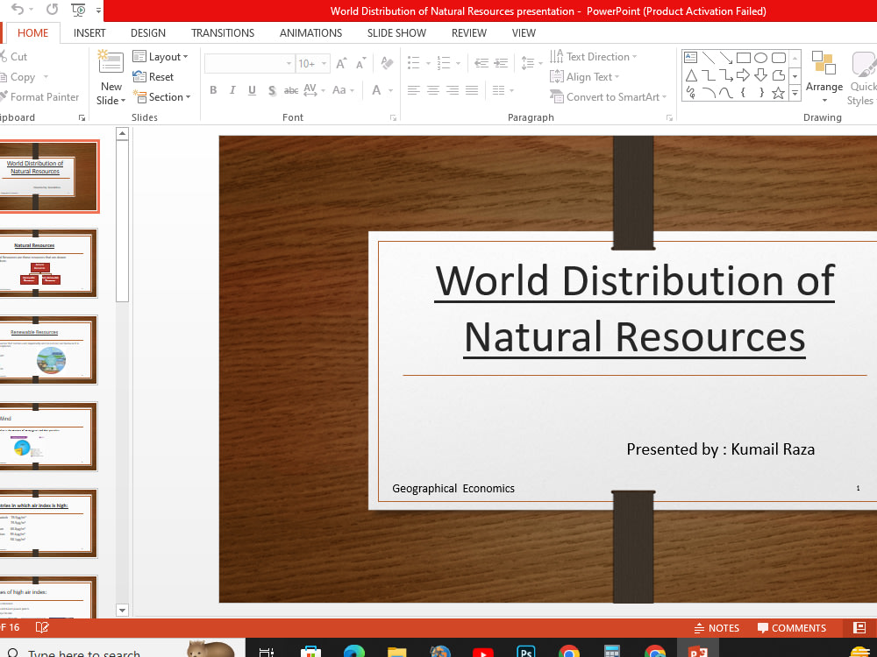The height and width of the screenshot is (657, 877).
Task: Decrease list indent level
Action: pyautogui.click(x=481, y=63)
